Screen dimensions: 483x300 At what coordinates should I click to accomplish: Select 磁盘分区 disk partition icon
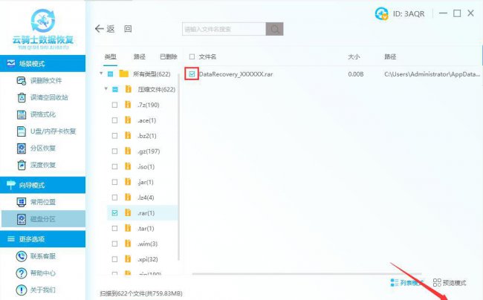click(x=22, y=219)
